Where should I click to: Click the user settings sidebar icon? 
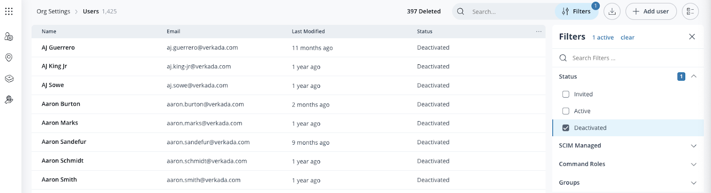[9, 37]
